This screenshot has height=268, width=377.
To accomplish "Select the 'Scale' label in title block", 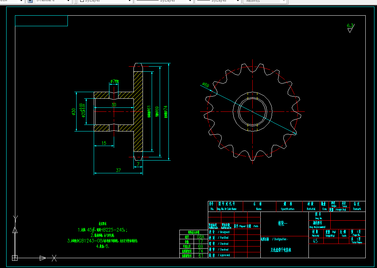I will [344, 236].
